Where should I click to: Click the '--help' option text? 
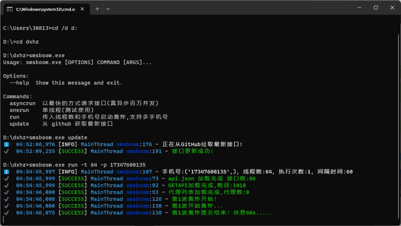[20, 83]
